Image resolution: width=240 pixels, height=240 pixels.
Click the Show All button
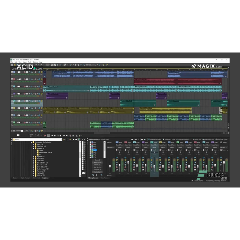click(x=97, y=160)
